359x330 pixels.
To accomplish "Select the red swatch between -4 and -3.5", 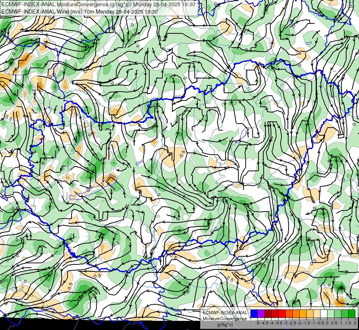I will 275,314.
